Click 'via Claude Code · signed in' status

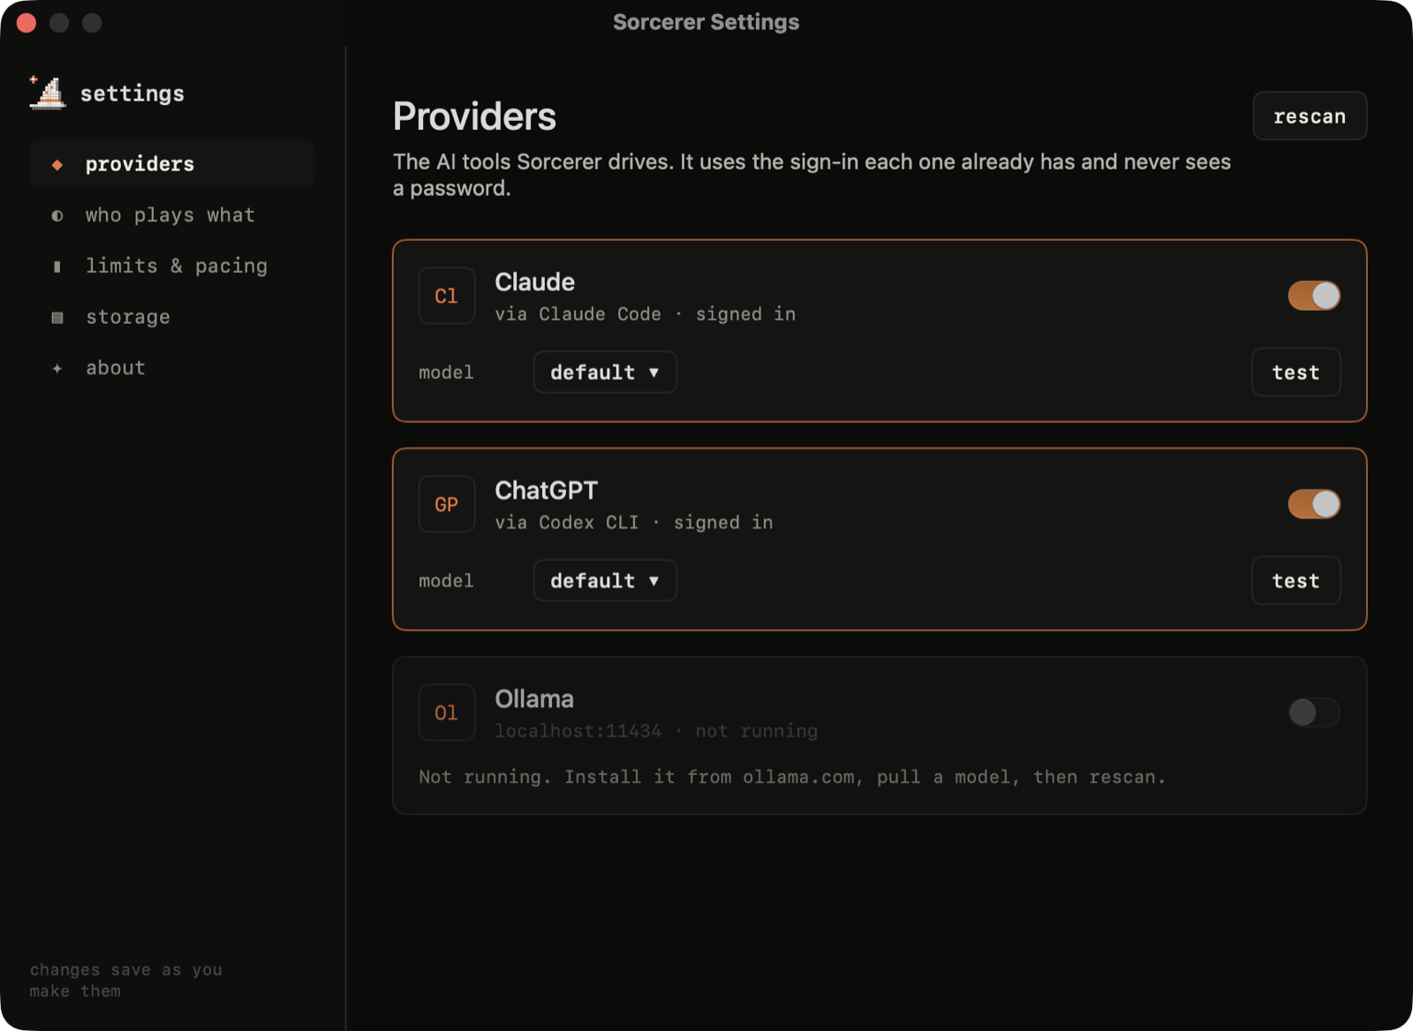tap(646, 314)
